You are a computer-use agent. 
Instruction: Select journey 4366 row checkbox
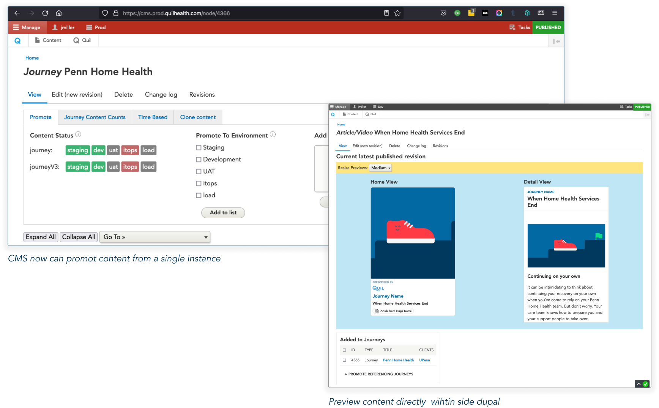344,360
